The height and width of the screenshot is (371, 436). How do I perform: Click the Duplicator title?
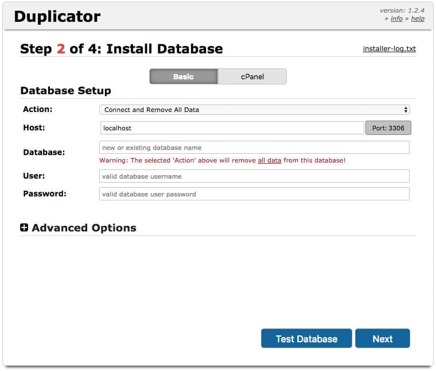pos(57,17)
